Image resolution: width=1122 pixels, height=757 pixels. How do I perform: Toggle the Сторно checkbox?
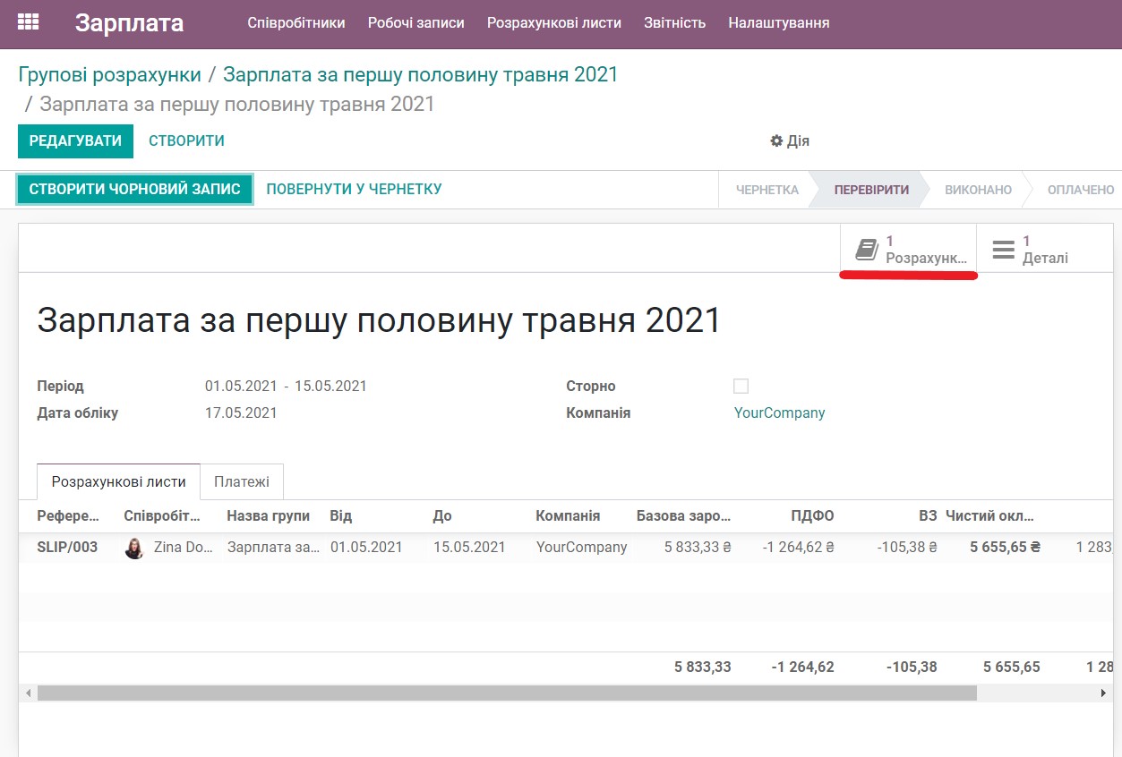(741, 386)
